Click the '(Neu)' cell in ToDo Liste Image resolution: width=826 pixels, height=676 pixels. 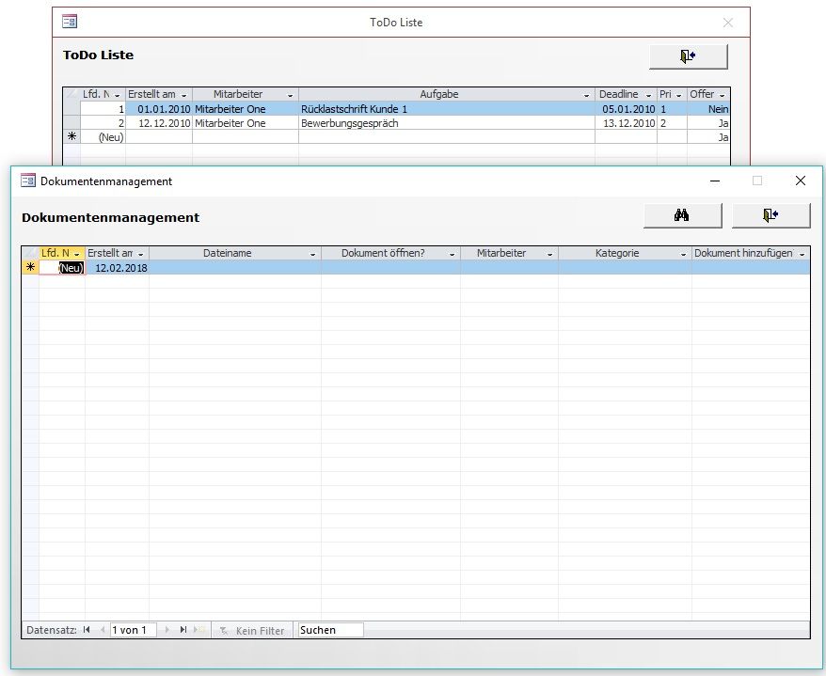tap(103, 137)
